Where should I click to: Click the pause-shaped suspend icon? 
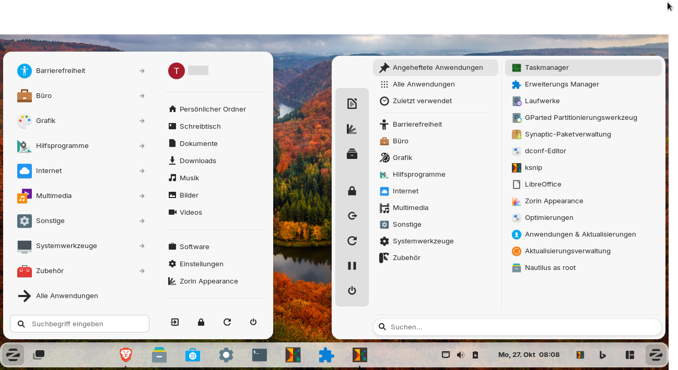pyautogui.click(x=352, y=266)
